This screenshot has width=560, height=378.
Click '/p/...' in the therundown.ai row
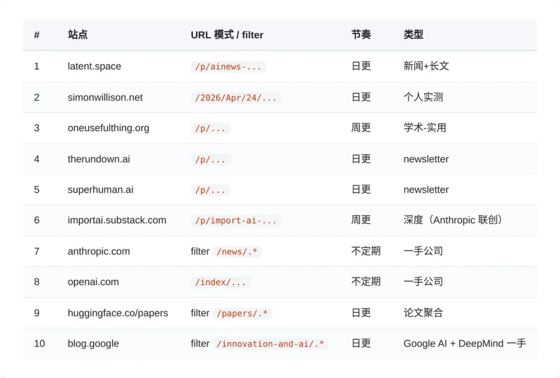211,159
